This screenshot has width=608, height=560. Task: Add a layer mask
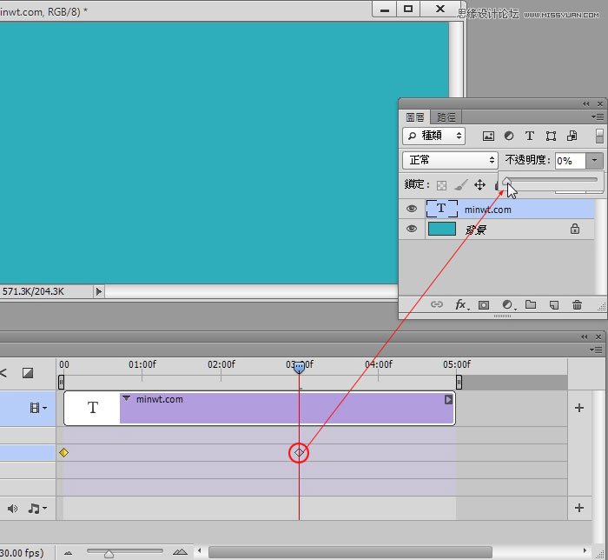coord(484,305)
